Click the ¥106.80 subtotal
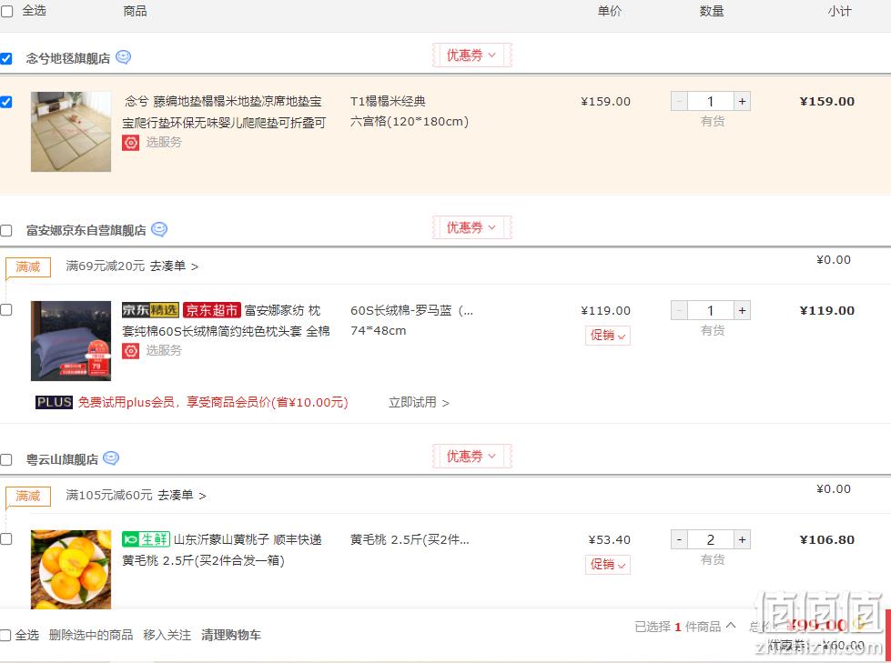891x663 pixels. pyautogui.click(x=826, y=540)
